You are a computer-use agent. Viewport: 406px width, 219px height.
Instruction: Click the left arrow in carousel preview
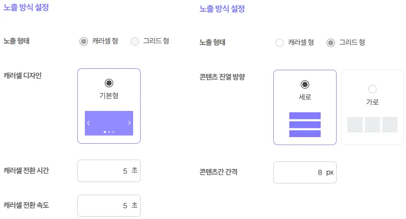89,123
